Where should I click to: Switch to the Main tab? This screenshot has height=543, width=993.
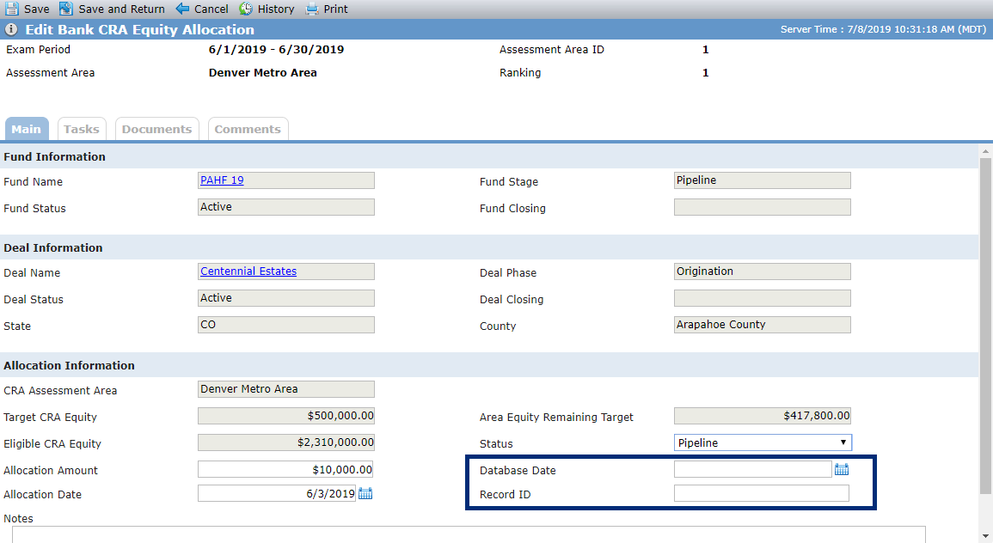[x=27, y=129]
